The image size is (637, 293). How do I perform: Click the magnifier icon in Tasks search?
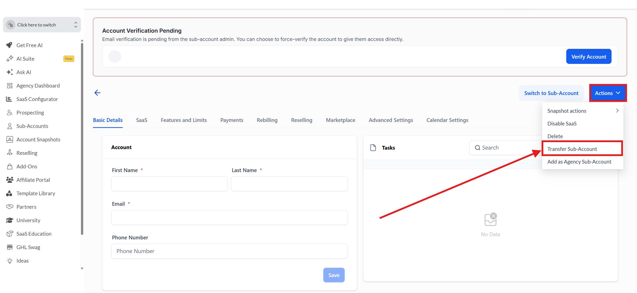(x=477, y=148)
